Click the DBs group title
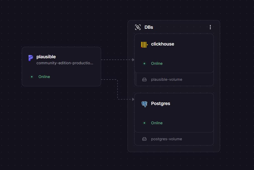 (x=149, y=27)
